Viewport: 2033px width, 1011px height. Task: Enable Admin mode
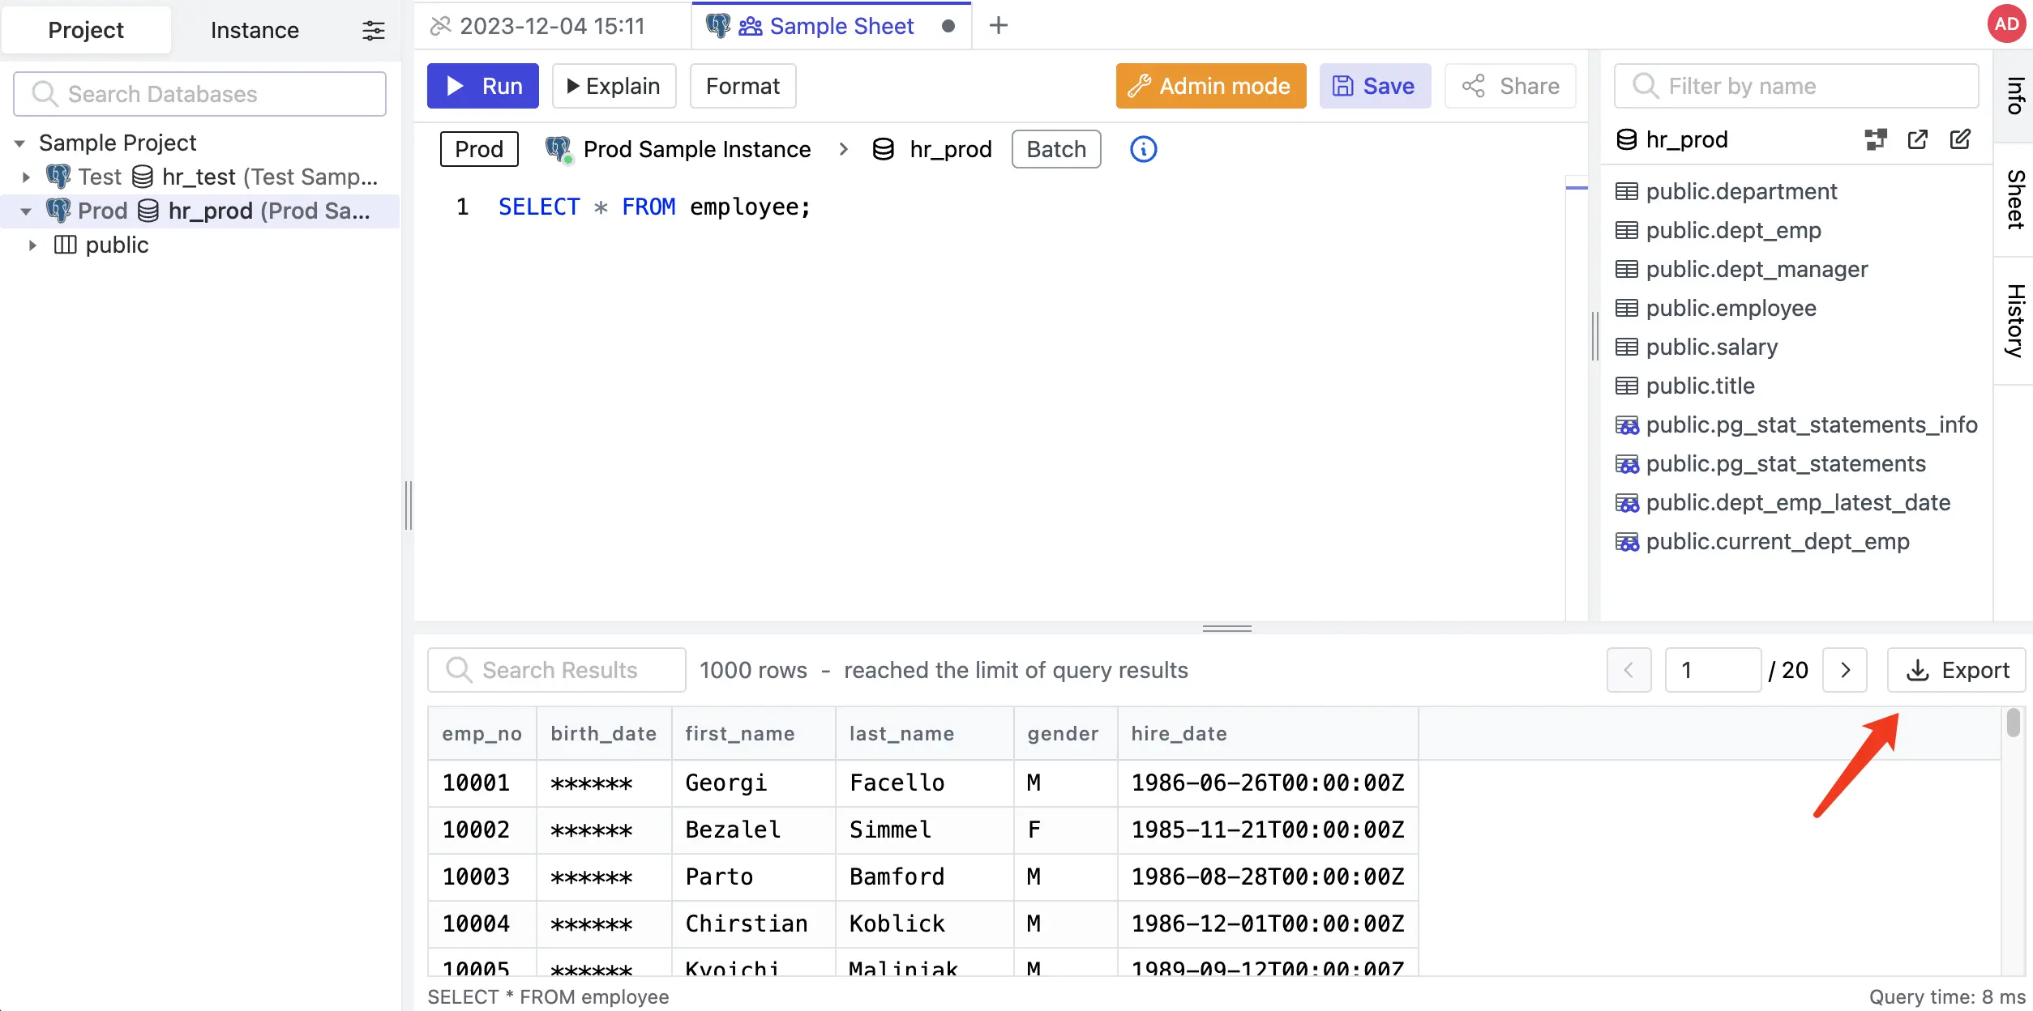pyautogui.click(x=1211, y=86)
